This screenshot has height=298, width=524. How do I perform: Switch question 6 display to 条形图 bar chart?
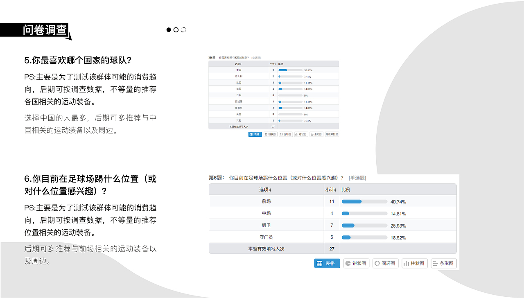coord(443,263)
